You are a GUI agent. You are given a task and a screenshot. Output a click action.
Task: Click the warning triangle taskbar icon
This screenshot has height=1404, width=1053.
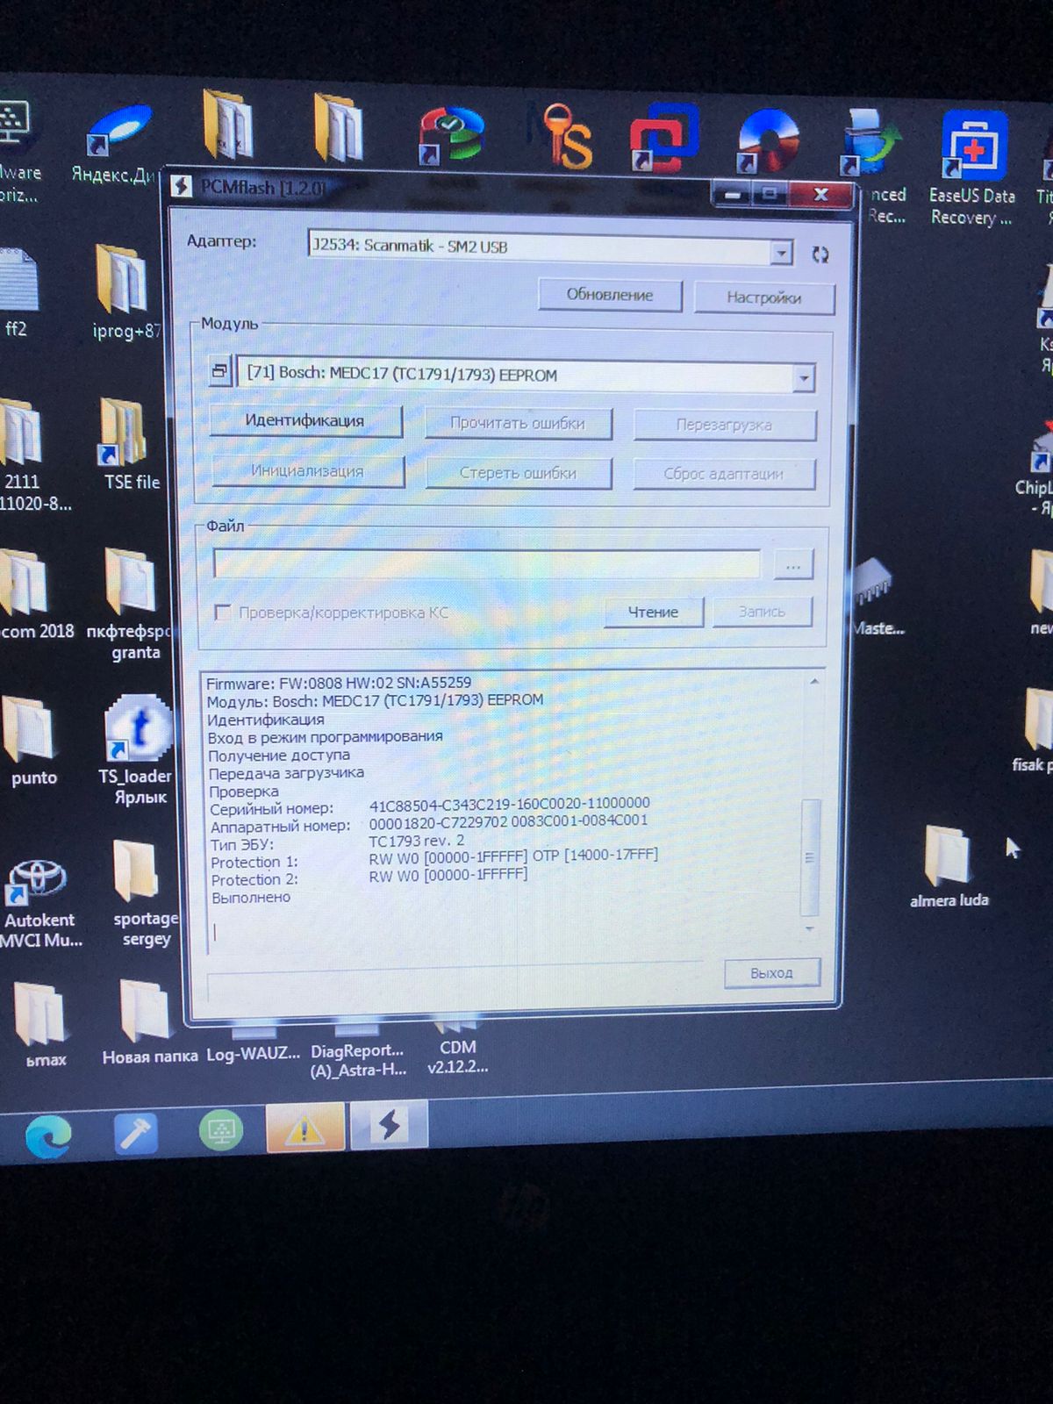304,1128
